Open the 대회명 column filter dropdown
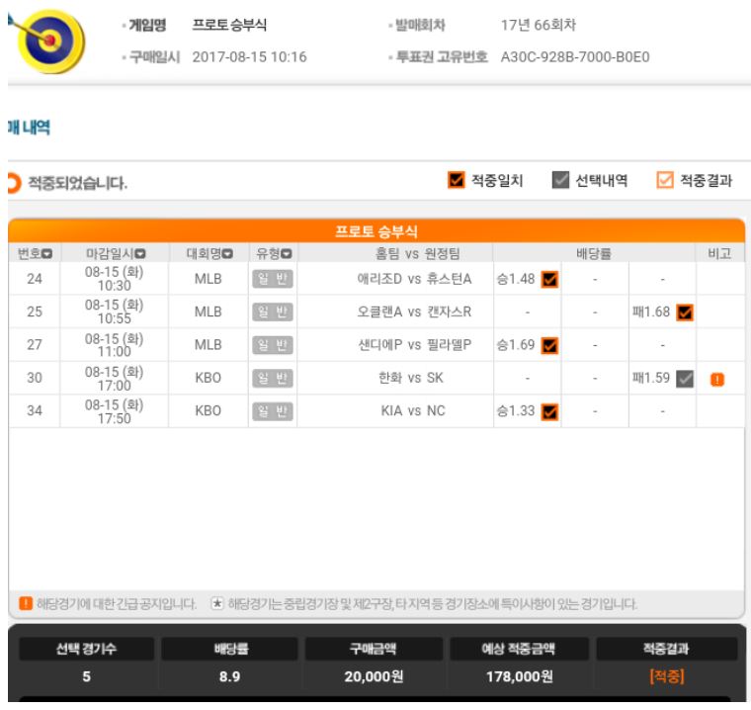Viewport: 751px width, 710px height. 227,254
